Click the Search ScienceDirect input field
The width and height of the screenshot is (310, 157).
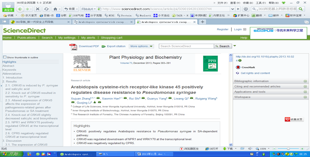186,46
